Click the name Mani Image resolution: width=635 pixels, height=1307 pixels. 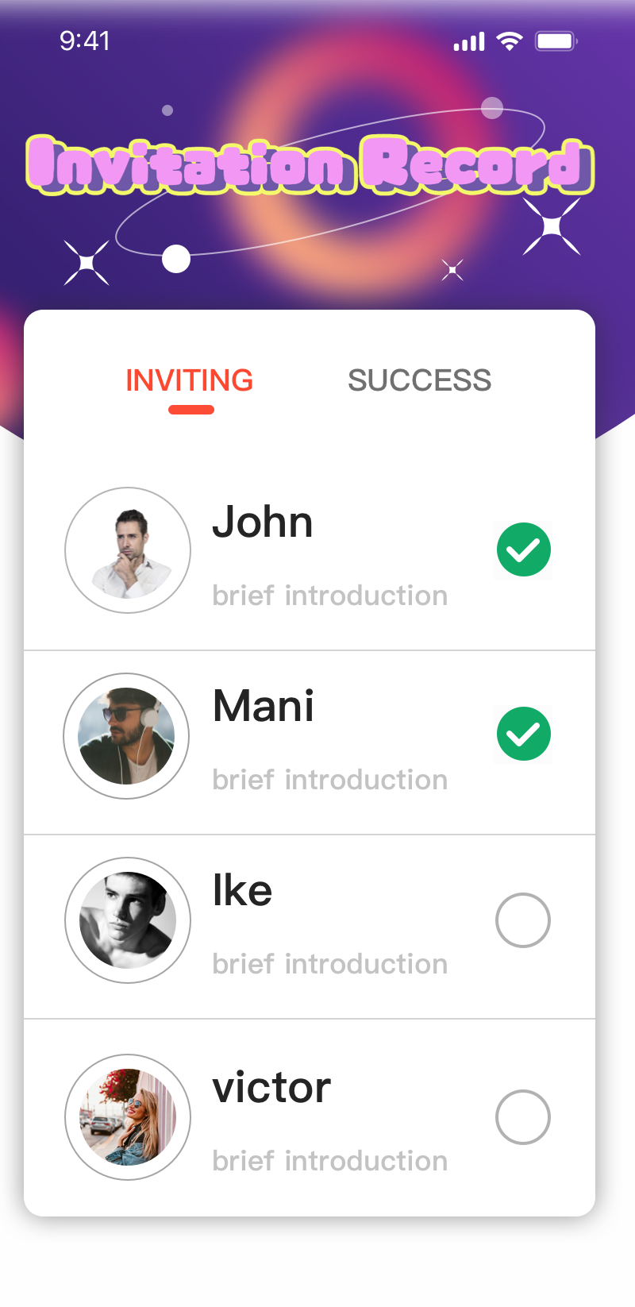tap(264, 706)
